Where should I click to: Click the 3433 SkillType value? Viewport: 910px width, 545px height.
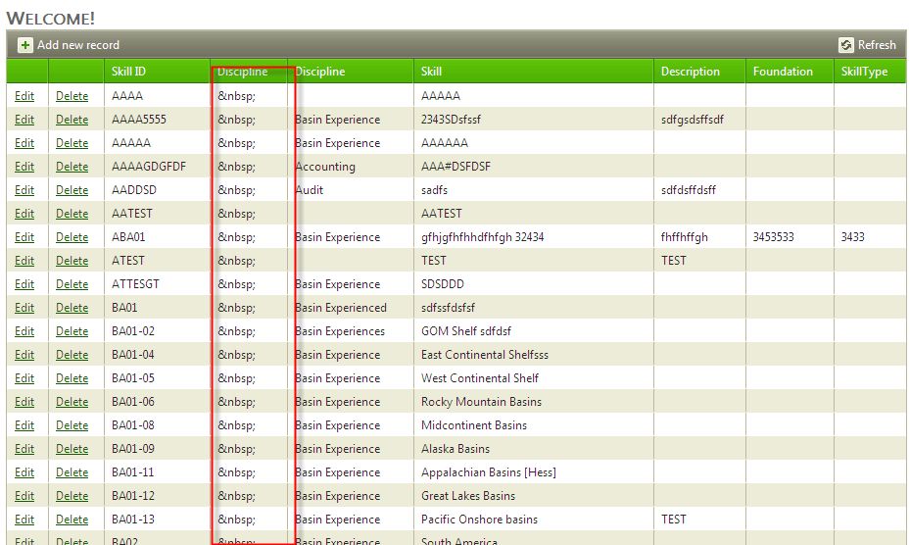852,237
